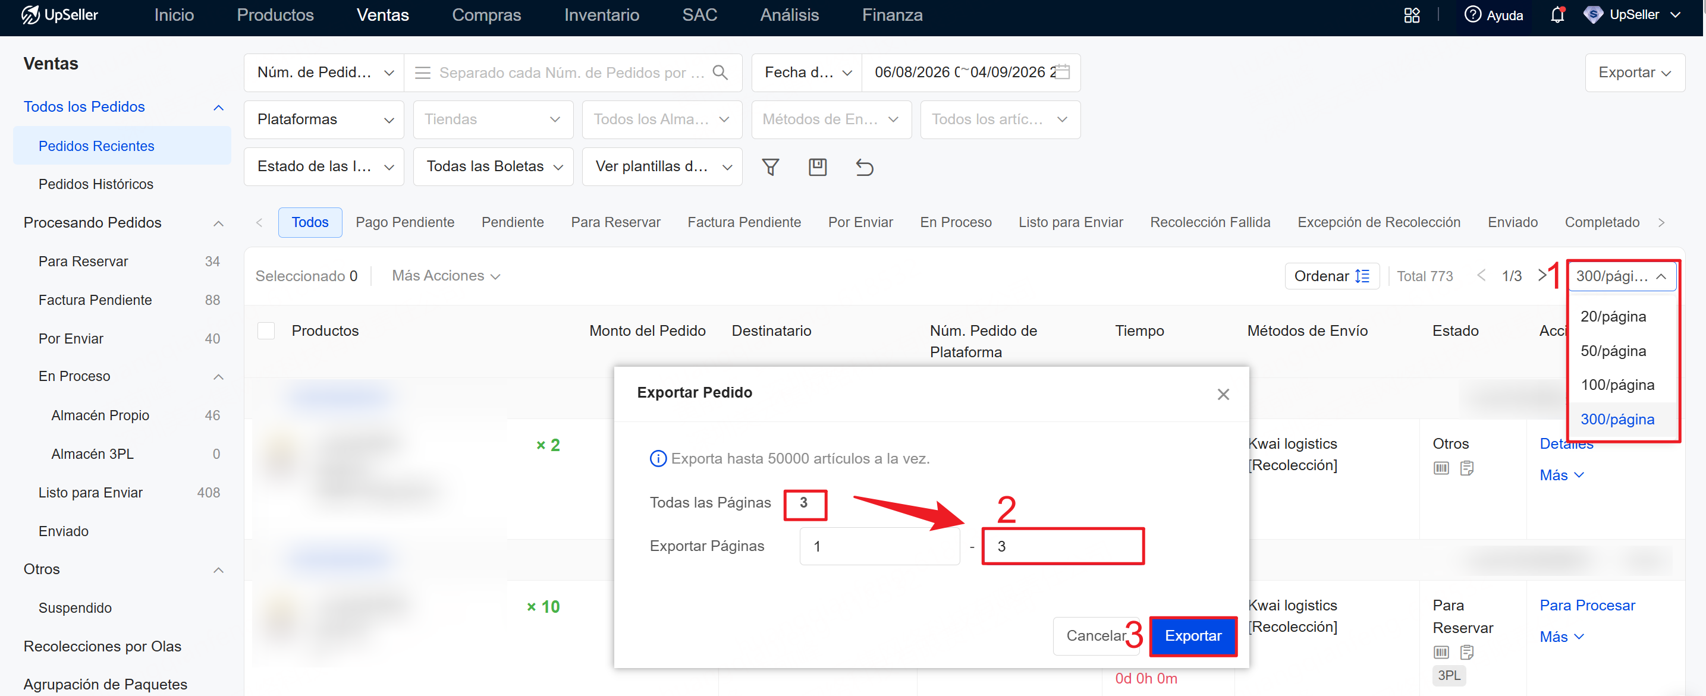Viewport: 1706px width, 696px height.
Task: Click Cancelar in the export dialog
Action: (1095, 636)
